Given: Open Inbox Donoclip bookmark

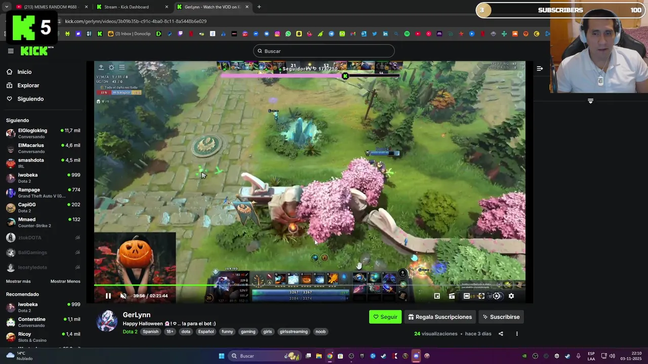Looking at the screenshot, I should 130,34.
